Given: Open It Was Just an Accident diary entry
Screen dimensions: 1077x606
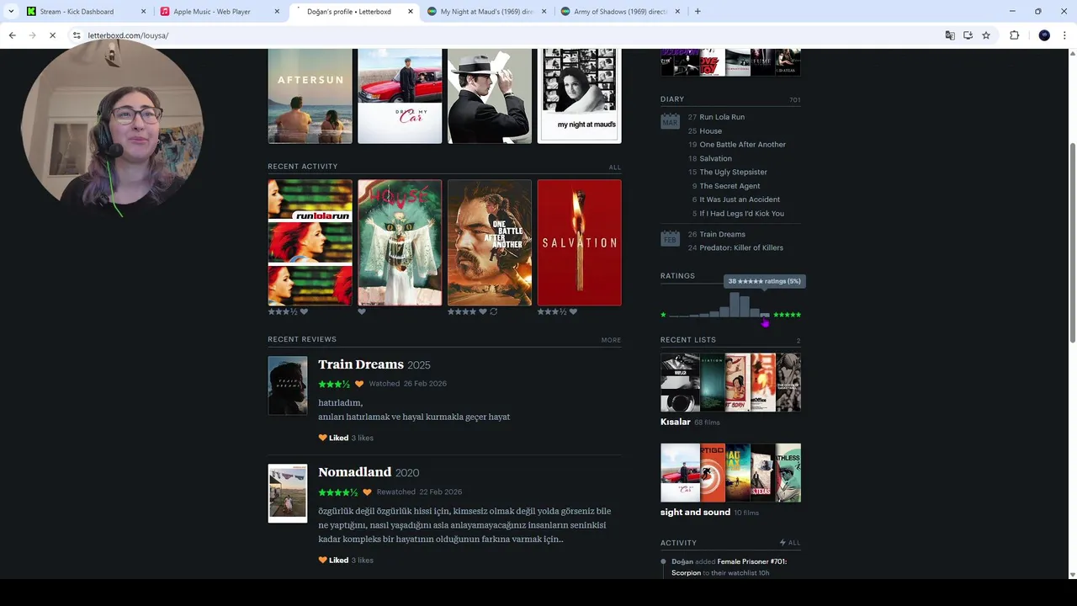Looking at the screenshot, I should 740,199.
